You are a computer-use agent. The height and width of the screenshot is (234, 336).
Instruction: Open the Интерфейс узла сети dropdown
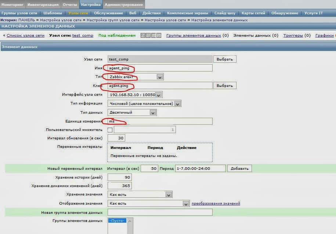(x=158, y=95)
